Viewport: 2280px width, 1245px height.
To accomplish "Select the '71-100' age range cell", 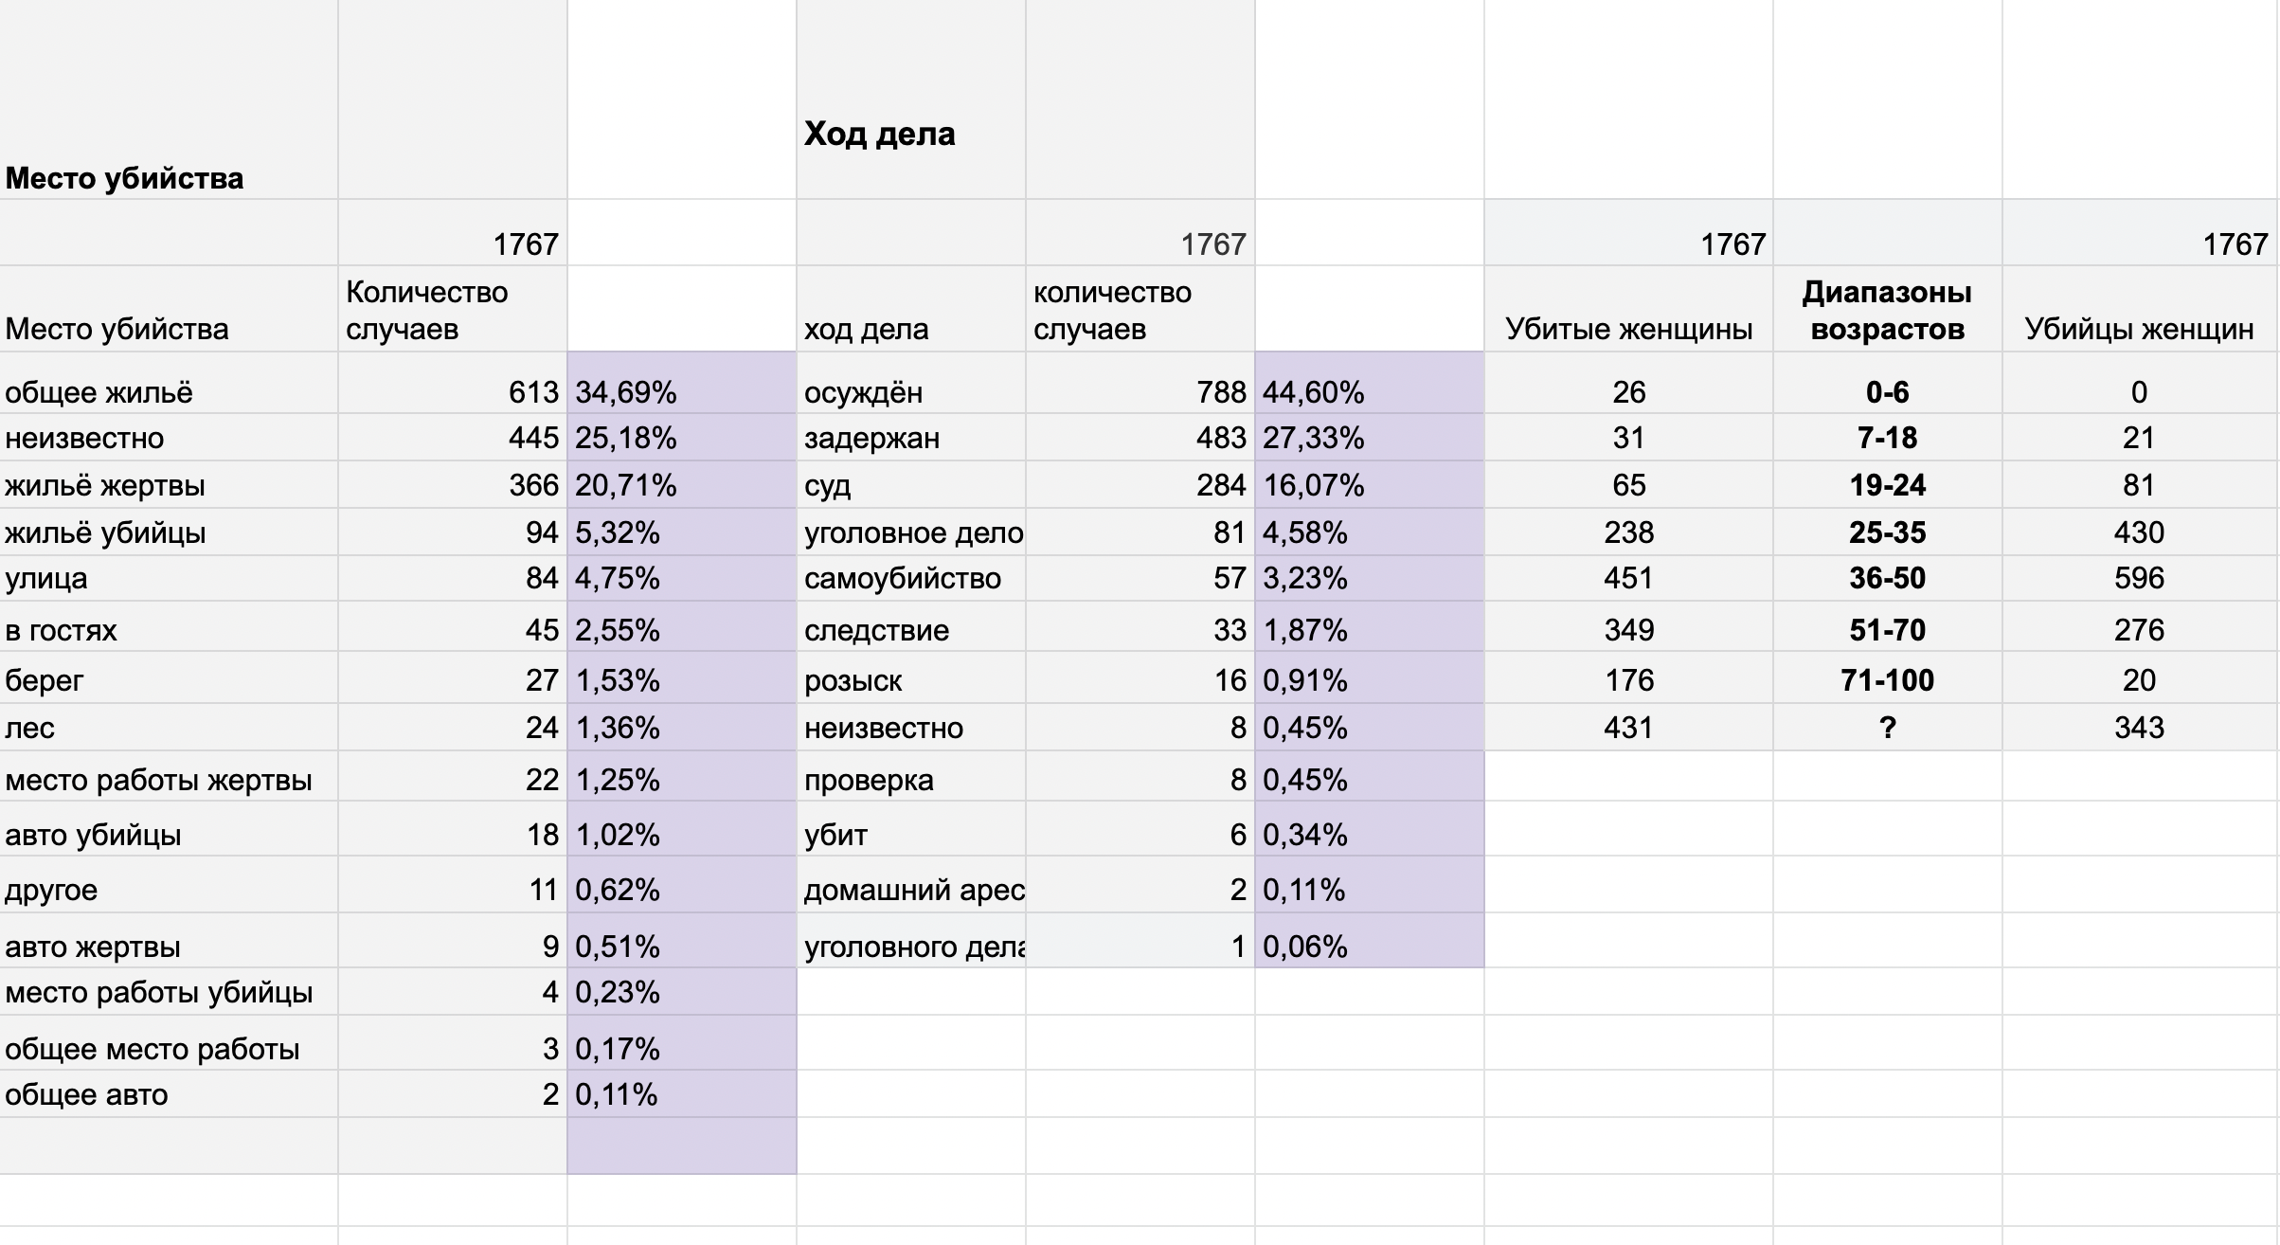I will point(1887,677).
